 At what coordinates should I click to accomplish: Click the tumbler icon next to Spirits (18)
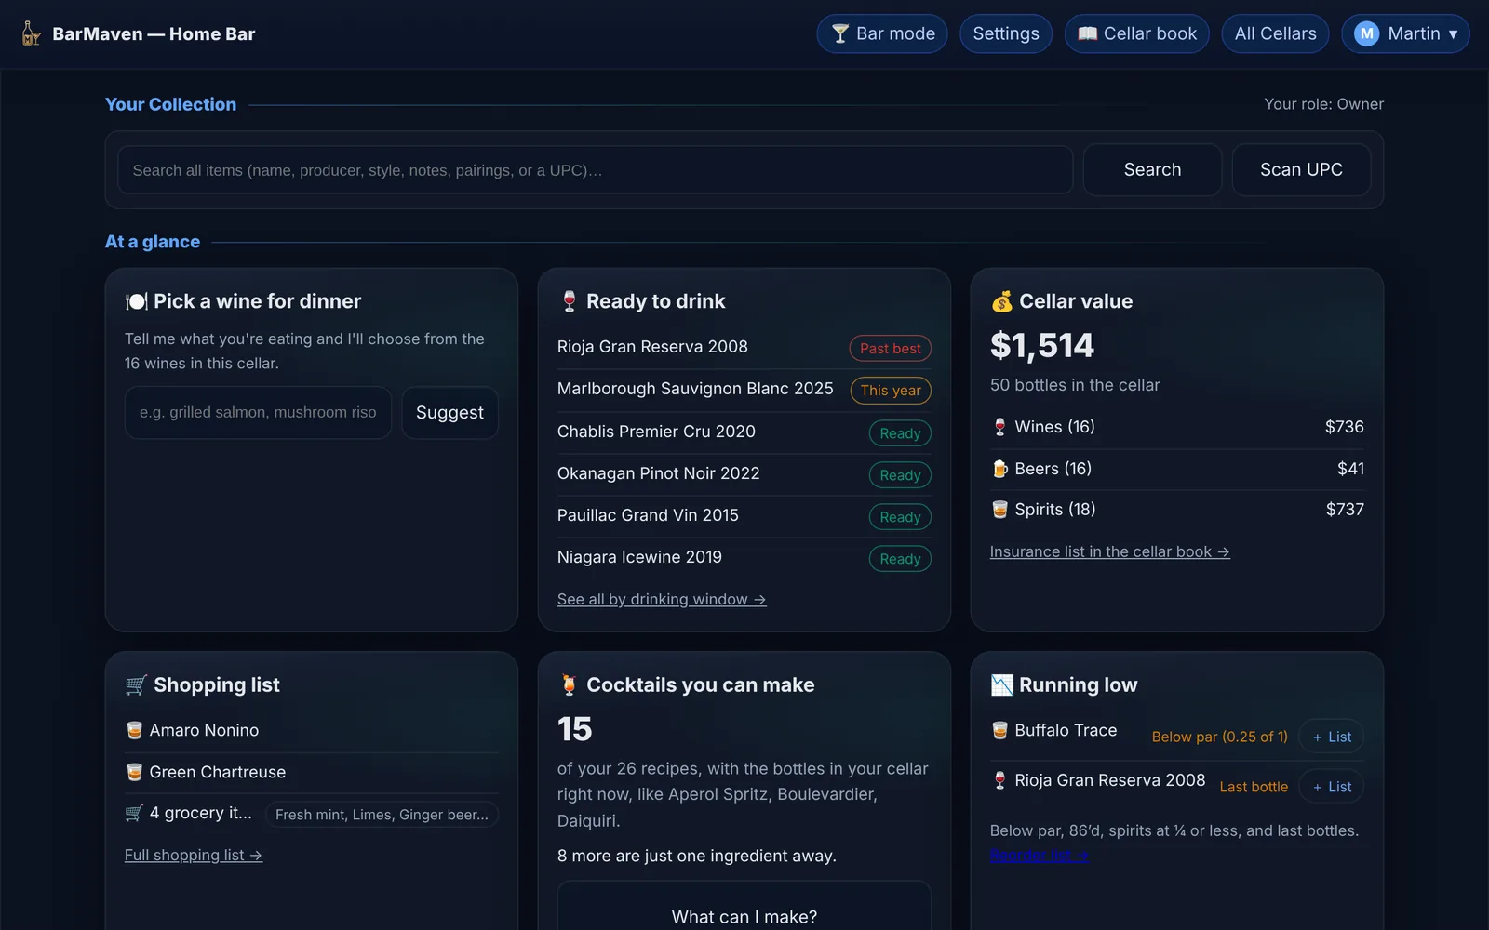[999, 510]
